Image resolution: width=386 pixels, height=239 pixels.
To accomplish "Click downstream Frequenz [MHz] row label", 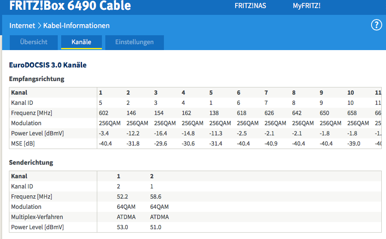I will (31, 113).
